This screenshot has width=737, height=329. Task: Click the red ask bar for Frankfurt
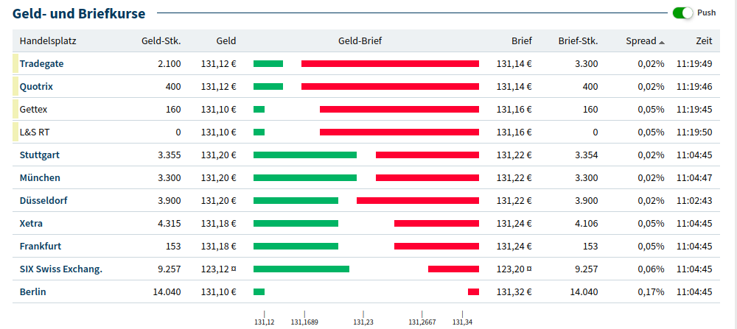(436, 247)
